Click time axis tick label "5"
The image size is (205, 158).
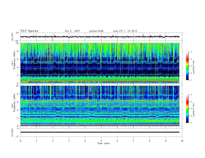tap(101, 141)
